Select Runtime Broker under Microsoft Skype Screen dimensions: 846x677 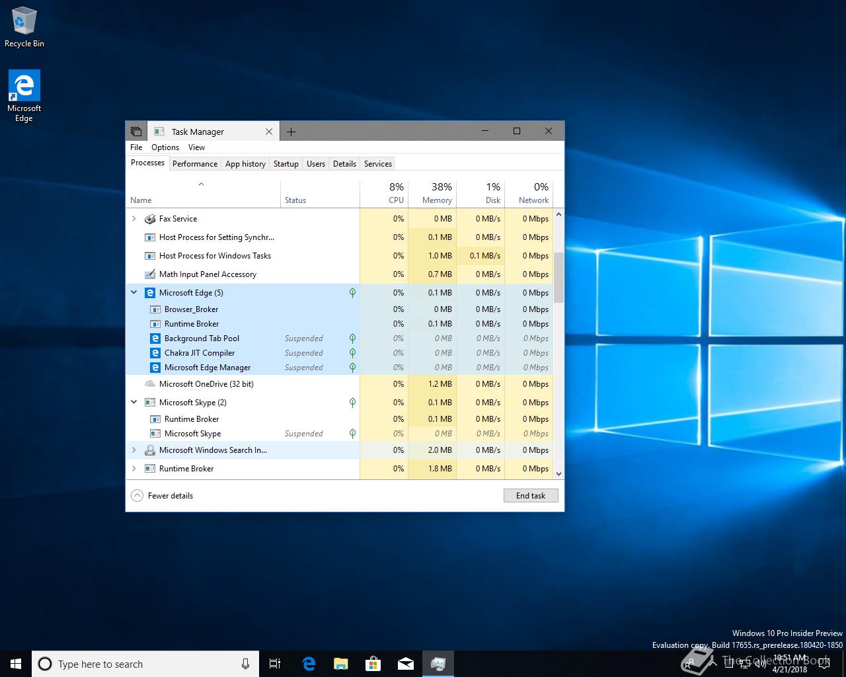tap(340, 419)
